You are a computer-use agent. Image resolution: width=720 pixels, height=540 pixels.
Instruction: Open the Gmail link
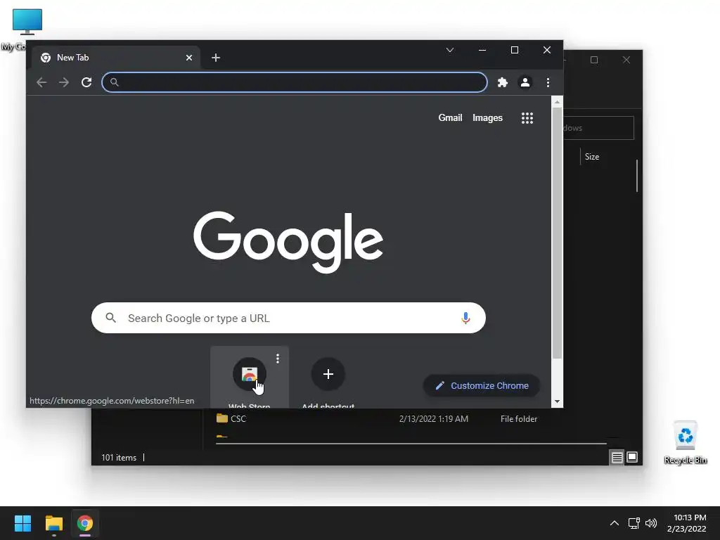(x=450, y=118)
